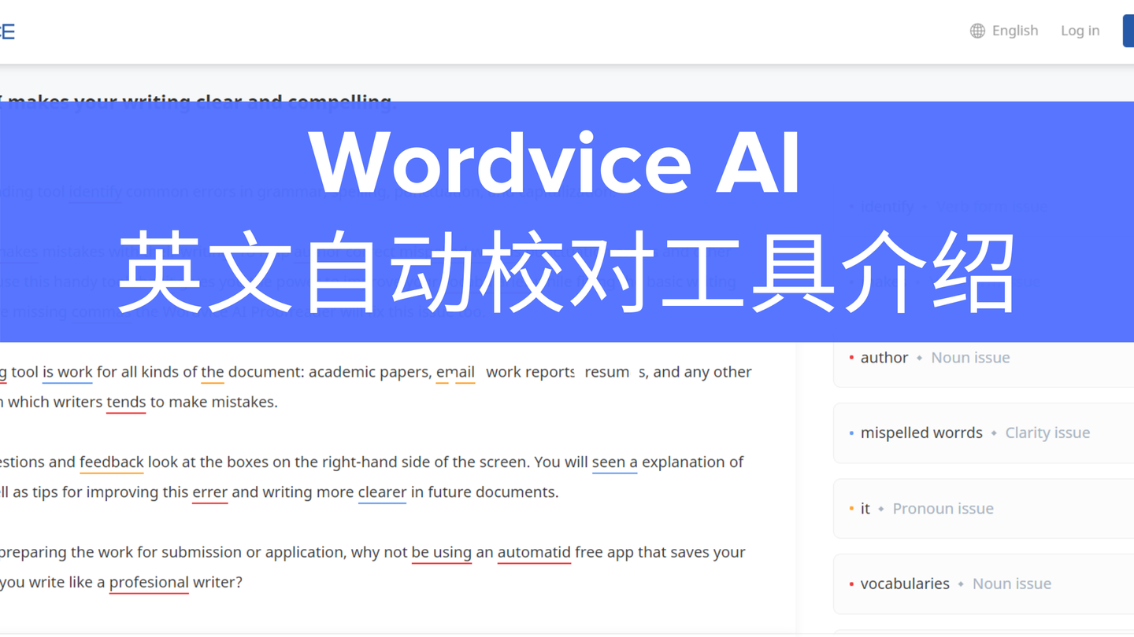Click the underlined phrase "be using"
The width and height of the screenshot is (1134, 637).
pyautogui.click(x=442, y=553)
